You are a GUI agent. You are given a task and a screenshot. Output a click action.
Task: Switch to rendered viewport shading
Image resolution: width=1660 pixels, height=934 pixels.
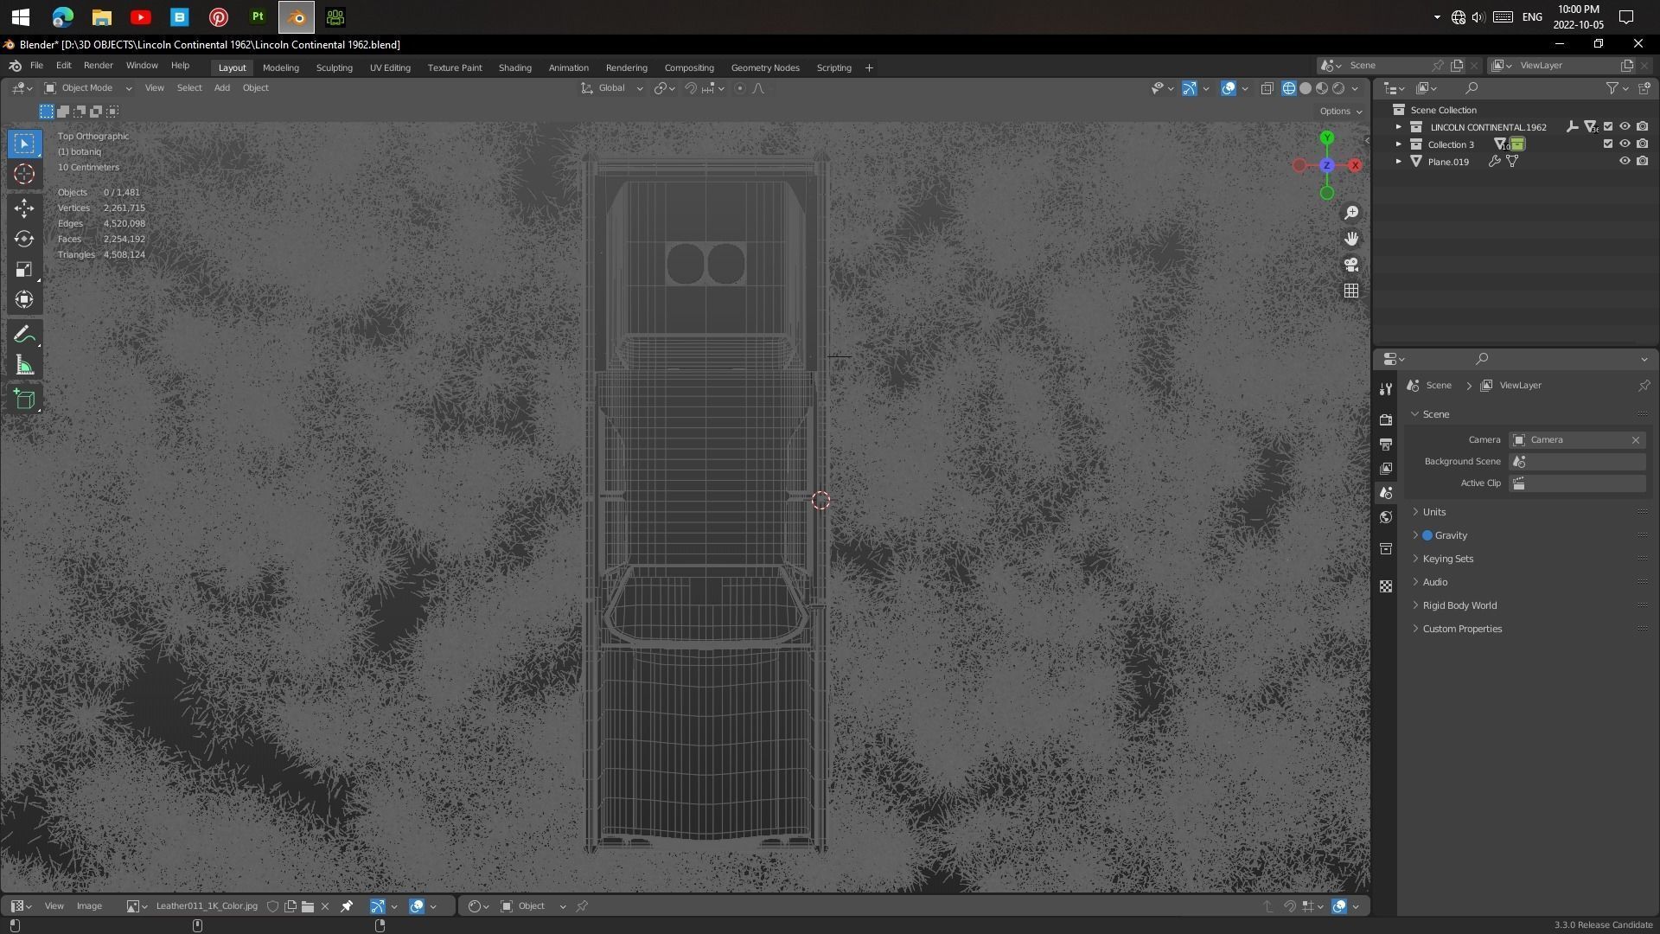(x=1338, y=88)
